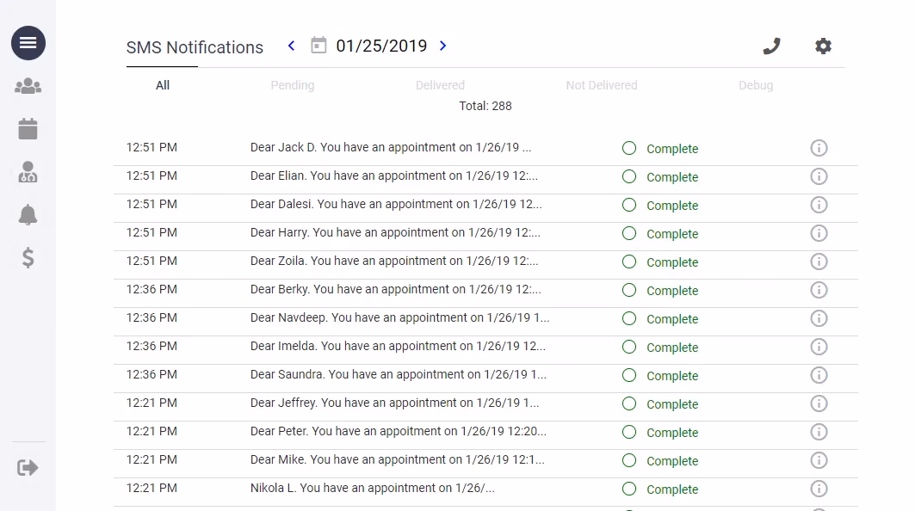Switch to the Not Delivered tab

[602, 85]
